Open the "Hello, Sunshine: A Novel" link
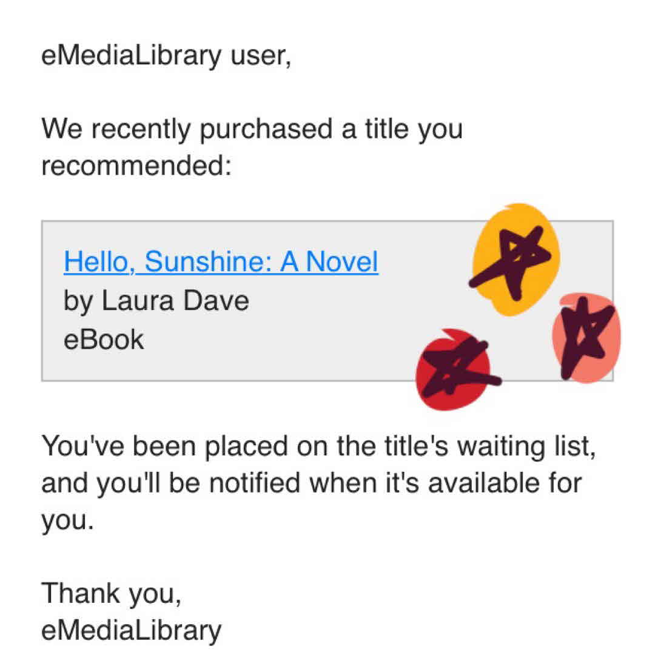 point(221,262)
